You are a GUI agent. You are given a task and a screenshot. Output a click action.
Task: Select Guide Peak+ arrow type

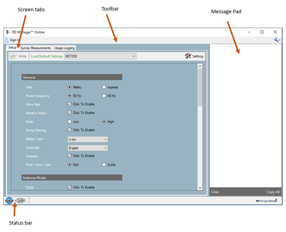point(104,165)
